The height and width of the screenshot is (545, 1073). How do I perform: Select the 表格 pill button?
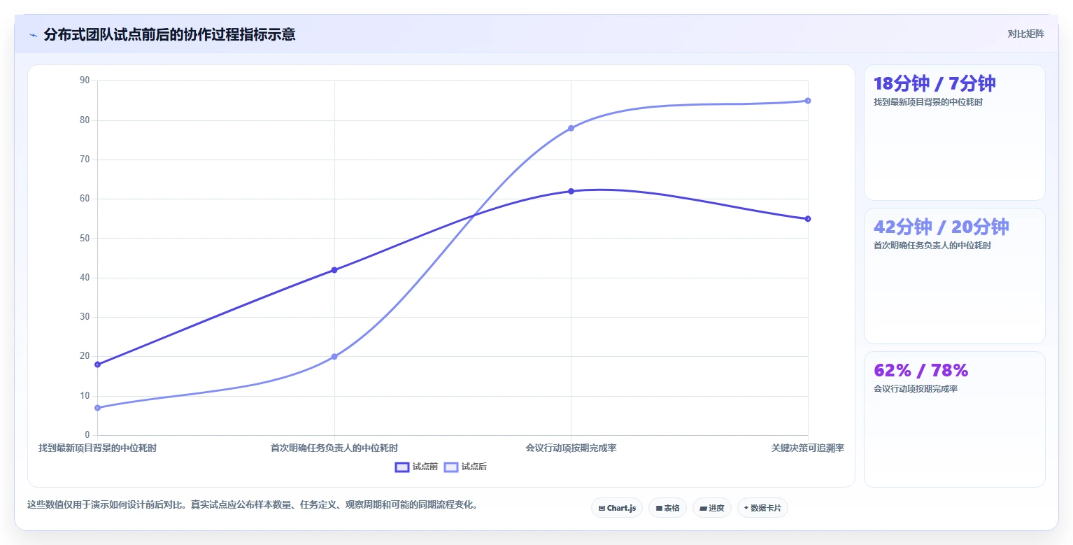pyautogui.click(x=667, y=508)
